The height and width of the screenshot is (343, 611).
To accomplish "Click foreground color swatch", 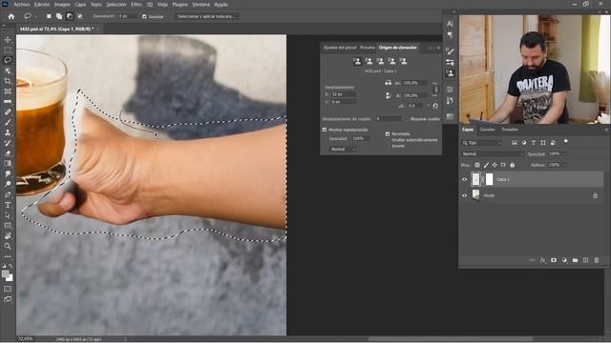I will pos(6,274).
